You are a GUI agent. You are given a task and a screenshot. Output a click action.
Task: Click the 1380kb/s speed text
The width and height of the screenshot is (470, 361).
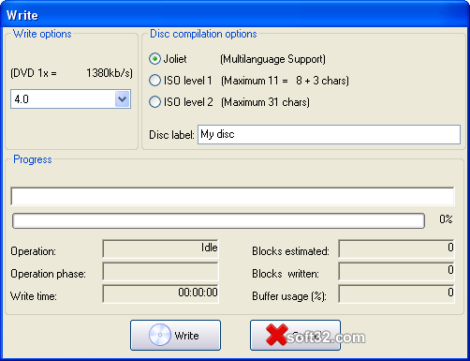click(110, 73)
